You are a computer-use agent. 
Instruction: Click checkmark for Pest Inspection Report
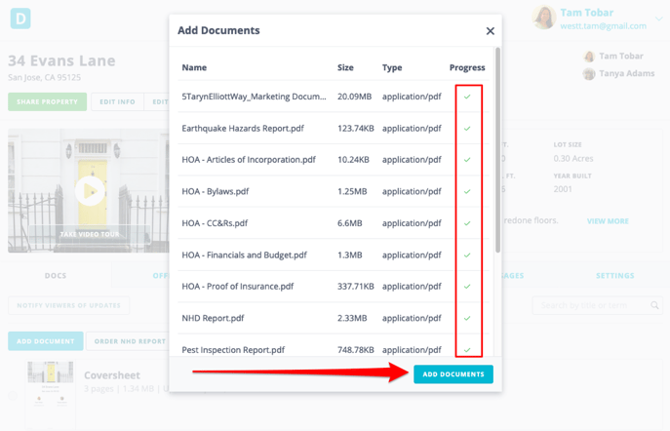pos(467,350)
